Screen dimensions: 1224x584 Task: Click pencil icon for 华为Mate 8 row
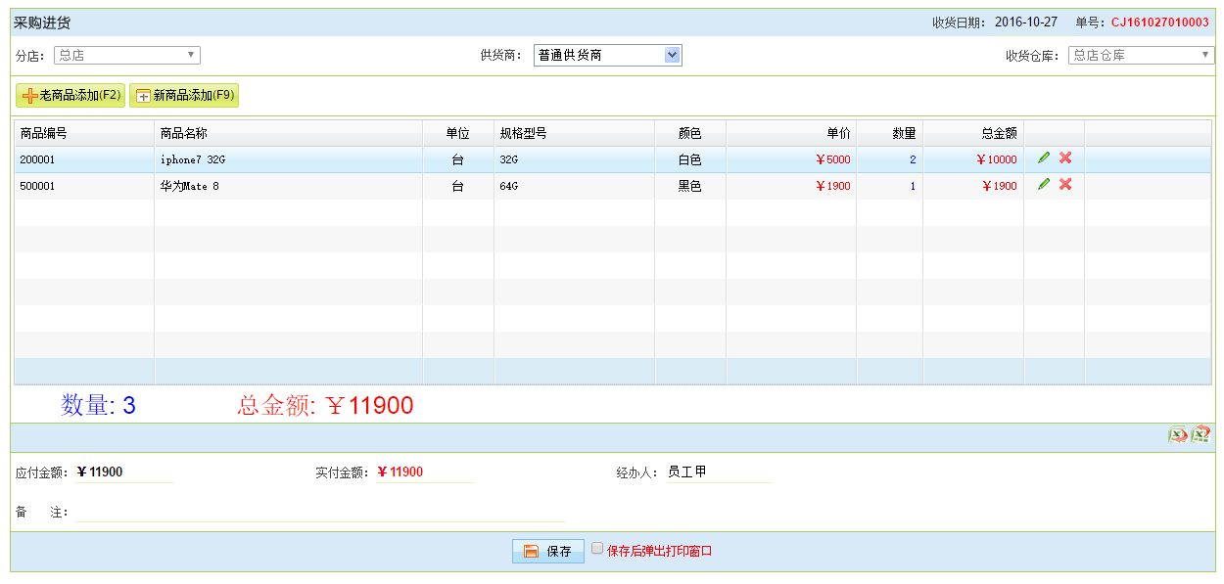click(x=1044, y=185)
